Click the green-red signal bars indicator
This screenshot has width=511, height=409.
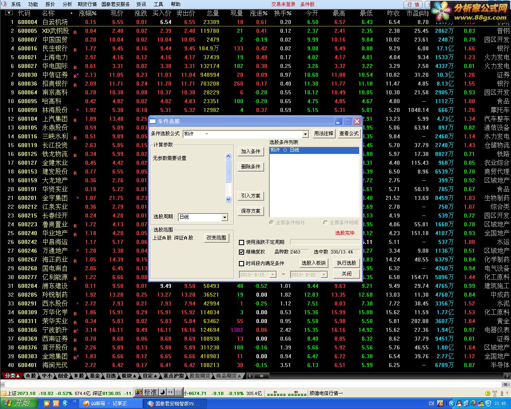pyautogui.click(x=286, y=393)
